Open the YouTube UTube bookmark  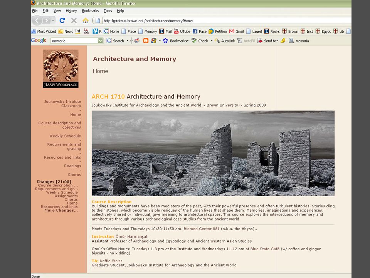click(x=182, y=31)
